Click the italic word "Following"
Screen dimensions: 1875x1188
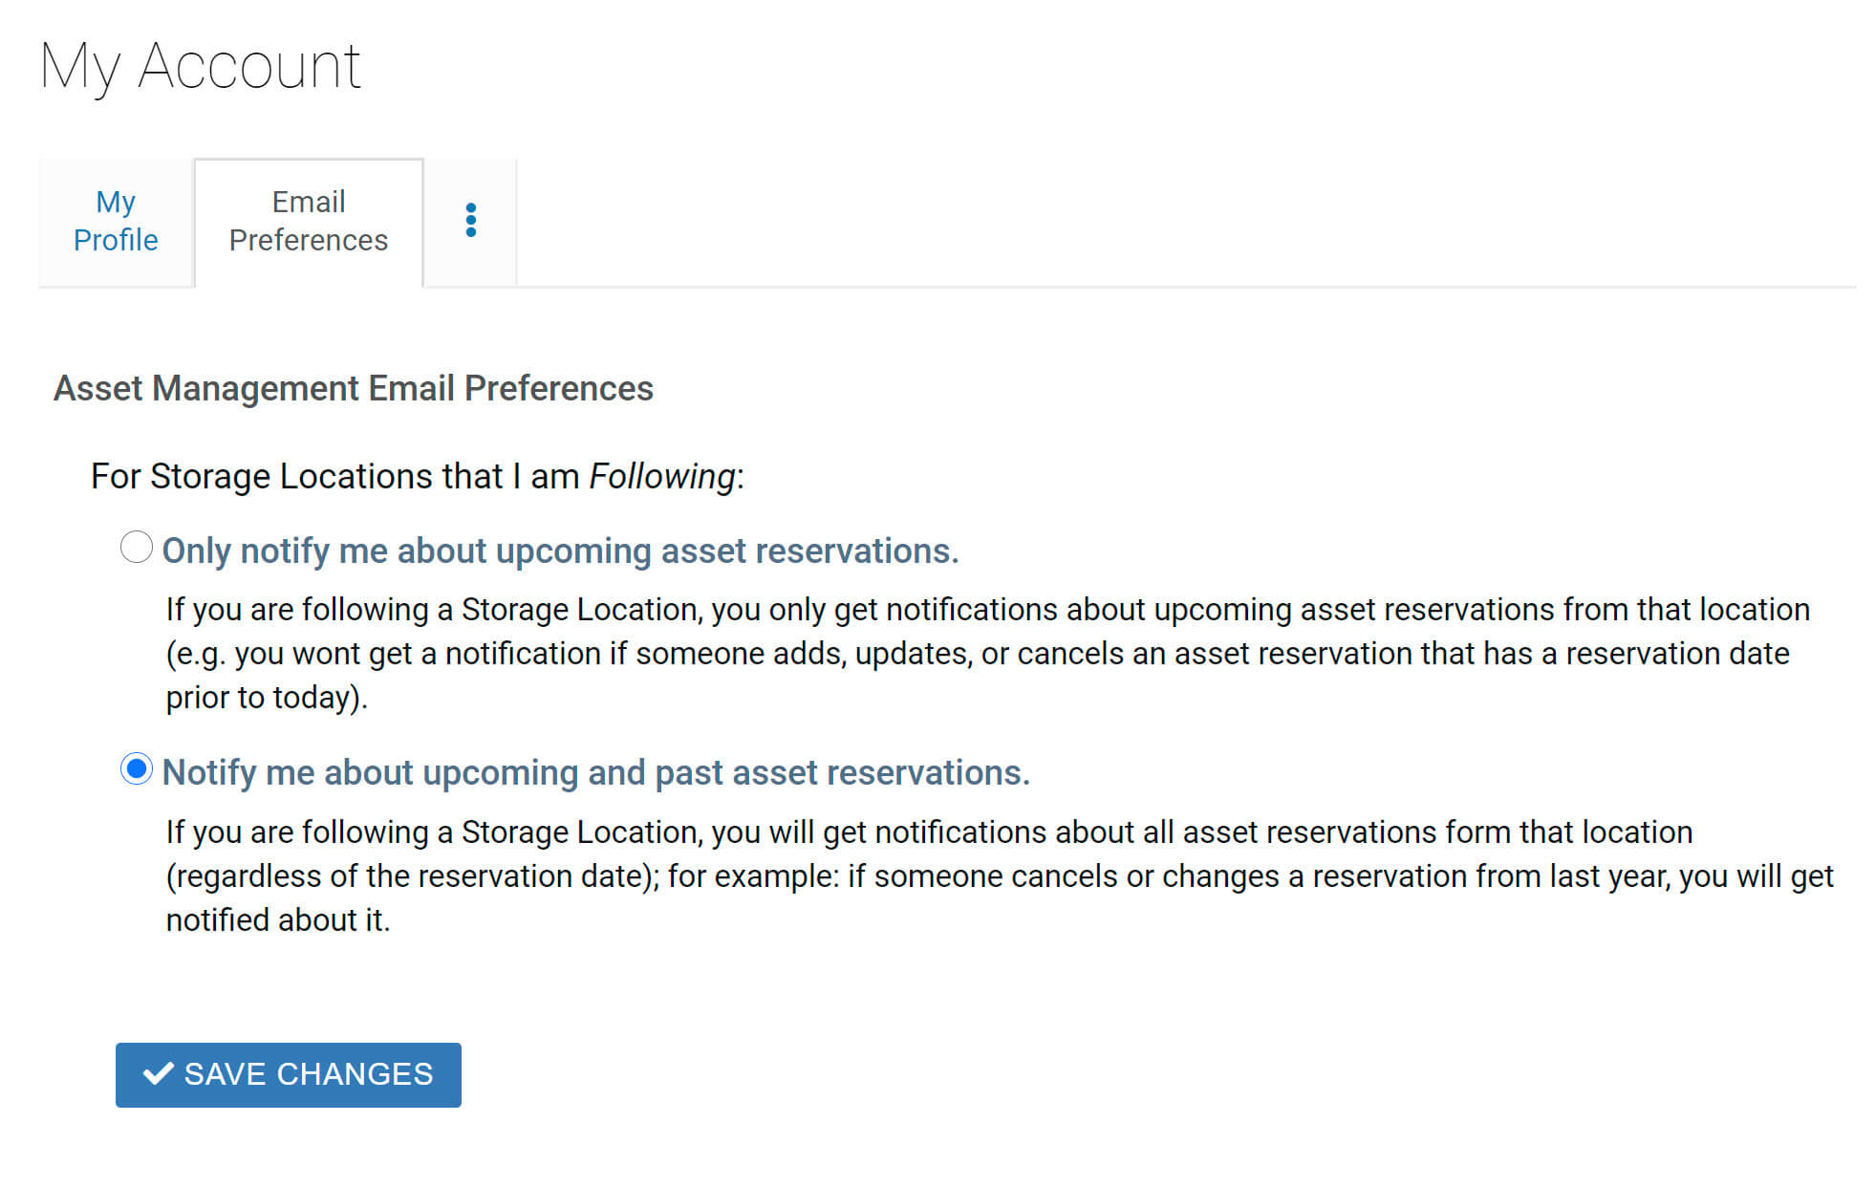pos(659,475)
